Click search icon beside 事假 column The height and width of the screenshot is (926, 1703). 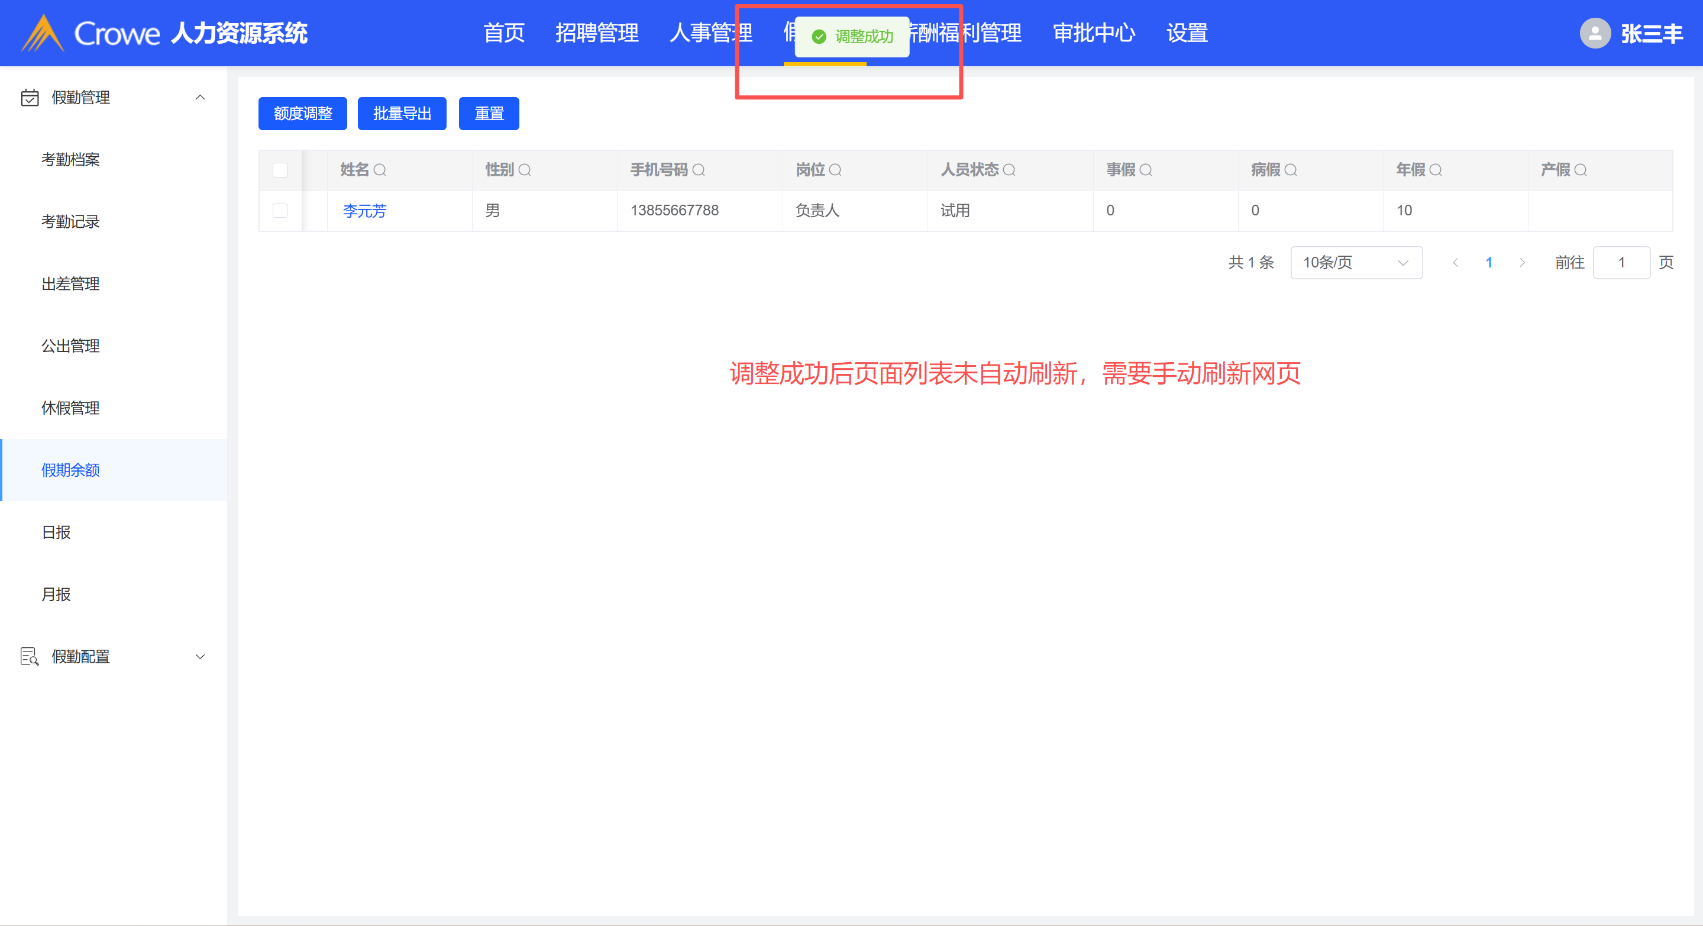tap(1146, 170)
